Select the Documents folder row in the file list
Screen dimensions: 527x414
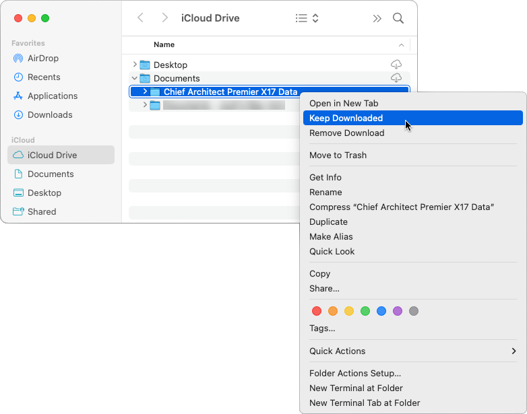(269, 78)
